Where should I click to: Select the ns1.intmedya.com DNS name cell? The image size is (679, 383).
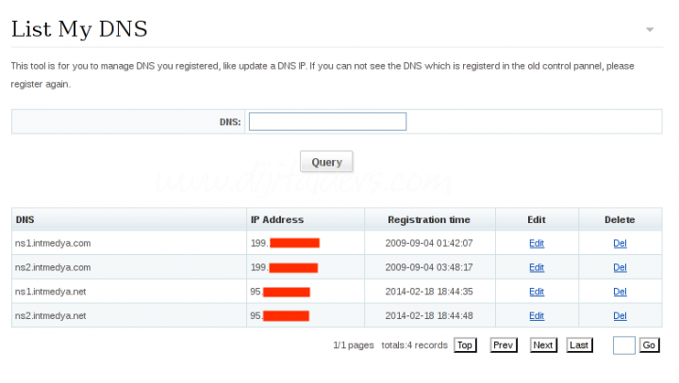coord(53,243)
